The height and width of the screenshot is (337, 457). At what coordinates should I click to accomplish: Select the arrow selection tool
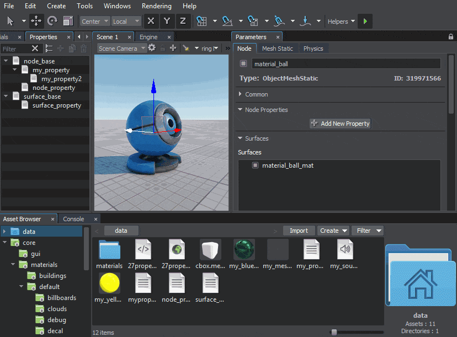coord(10,21)
